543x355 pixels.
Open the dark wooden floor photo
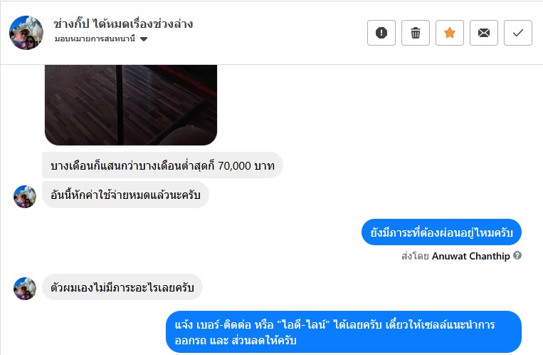[131, 105]
